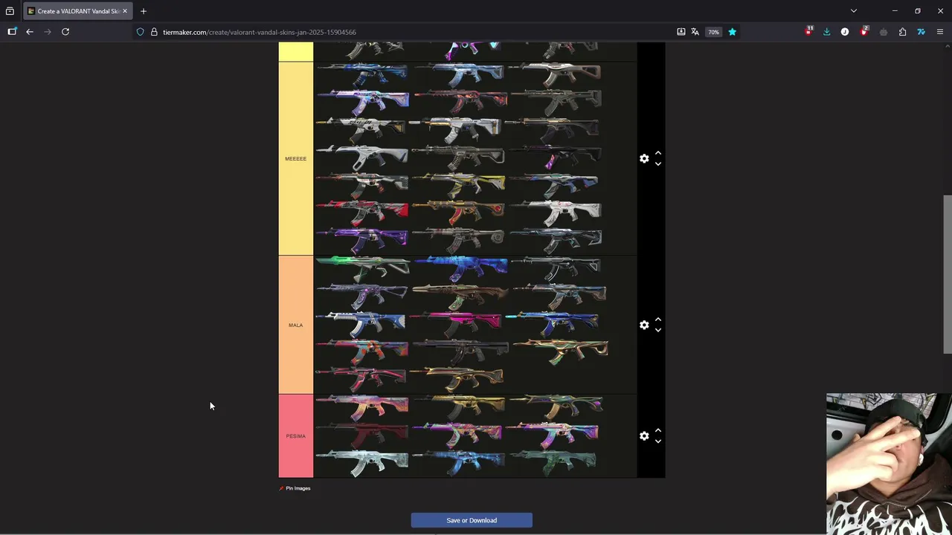Screen dimensions: 952x535
Task: Open settings gear for the MALA tier
Action: pos(644,325)
